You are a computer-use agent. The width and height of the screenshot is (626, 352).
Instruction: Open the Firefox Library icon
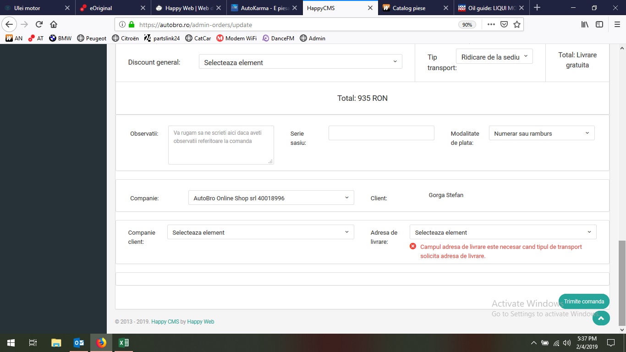click(585, 25)
